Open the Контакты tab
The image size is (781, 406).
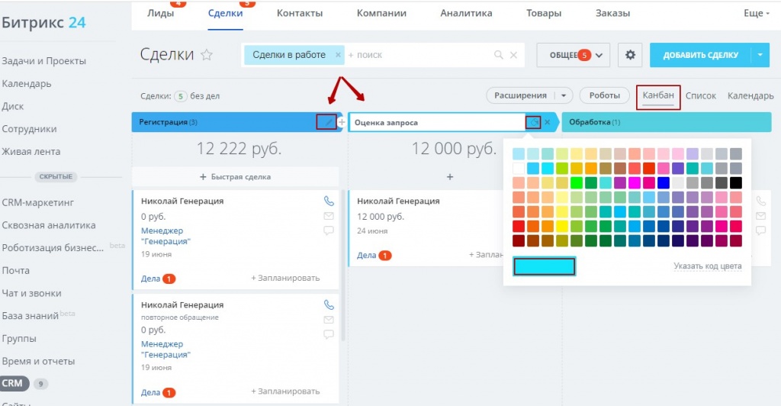point(299,14)
